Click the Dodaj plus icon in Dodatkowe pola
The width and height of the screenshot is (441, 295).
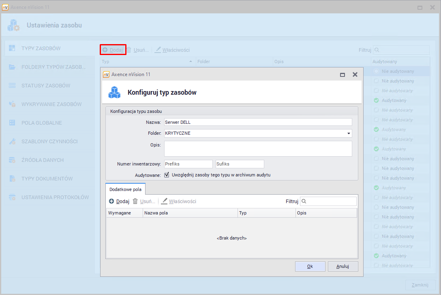pyautogui.click(x=111, y=201)
